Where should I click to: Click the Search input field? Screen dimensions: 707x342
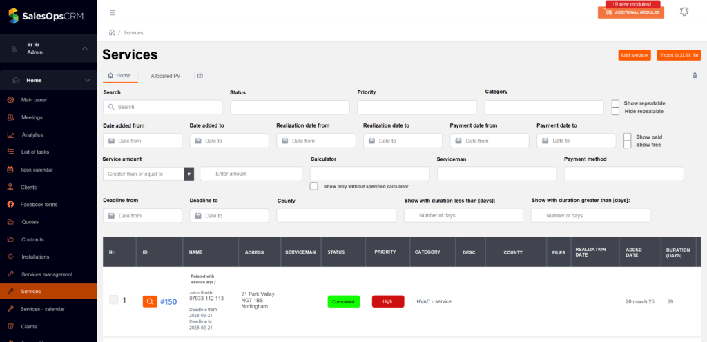[163, 107]
